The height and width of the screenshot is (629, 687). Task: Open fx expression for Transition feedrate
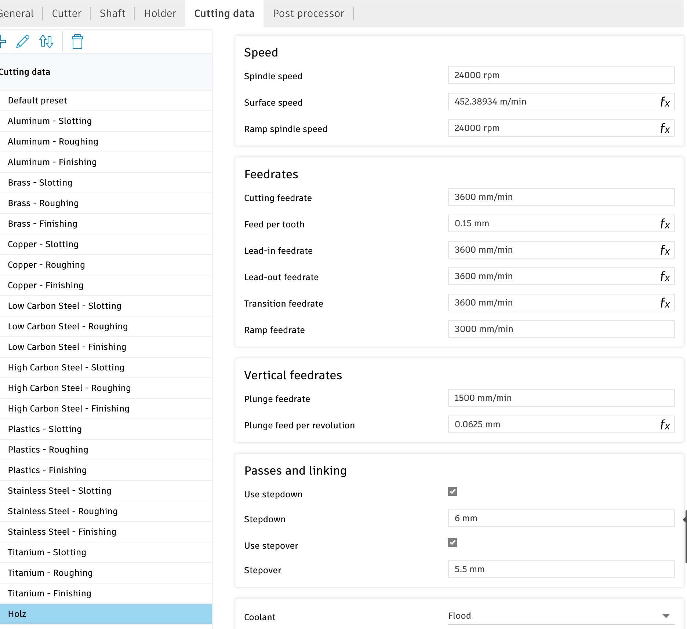pos(665,303)
